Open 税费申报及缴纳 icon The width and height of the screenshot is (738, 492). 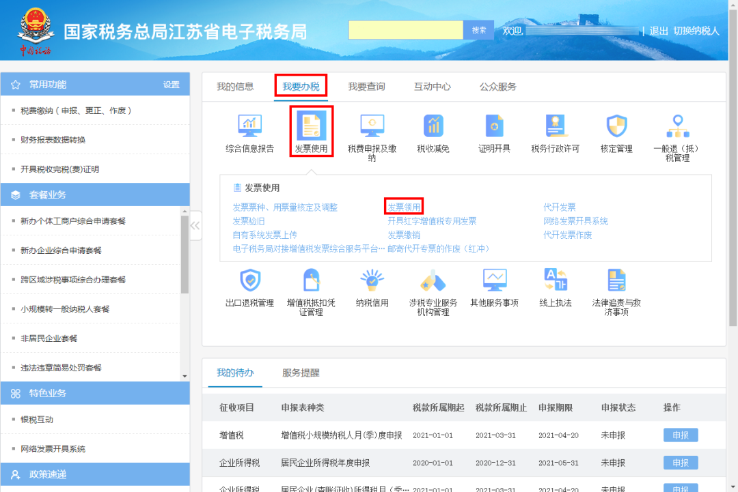click(372, 126)
